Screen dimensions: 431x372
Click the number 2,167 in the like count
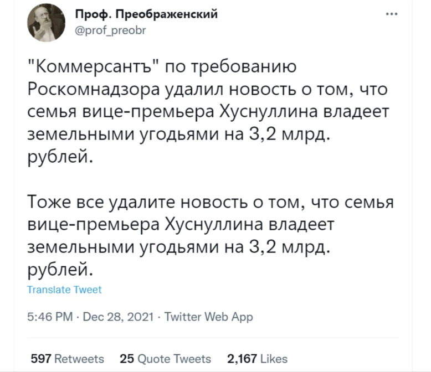tap(242, 358)
